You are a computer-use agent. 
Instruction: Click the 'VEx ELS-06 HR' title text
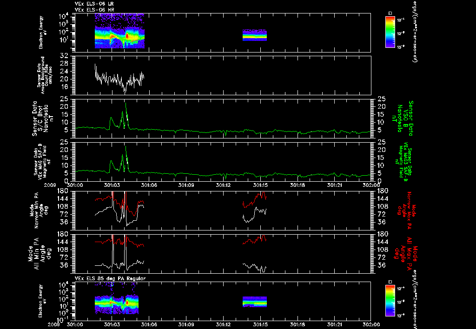tap(94, 10)
